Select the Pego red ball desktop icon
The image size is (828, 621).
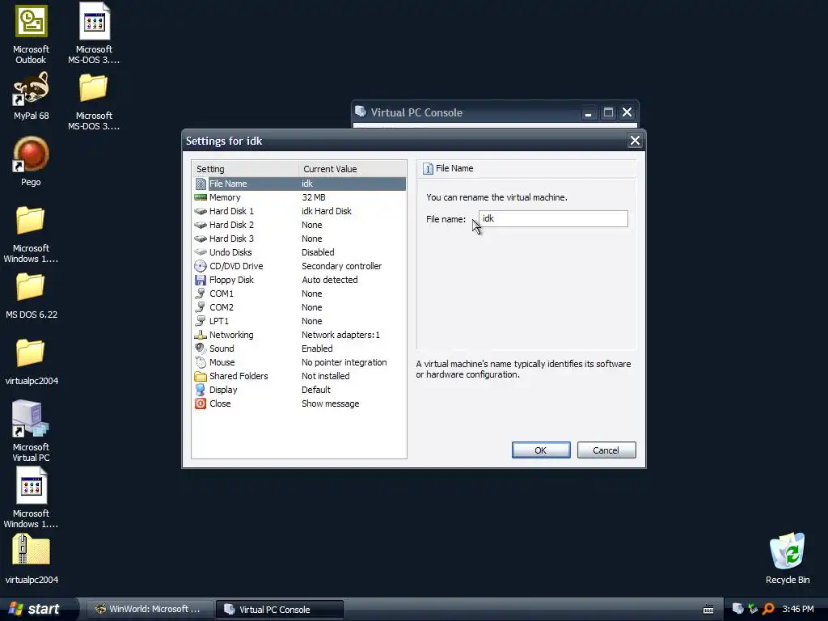(32, 154)
